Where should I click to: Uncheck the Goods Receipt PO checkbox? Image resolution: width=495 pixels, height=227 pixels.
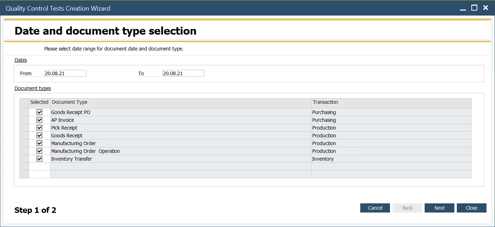point(39,112)
